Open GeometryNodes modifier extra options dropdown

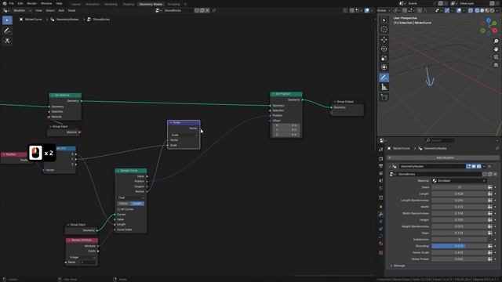point(484,166)
